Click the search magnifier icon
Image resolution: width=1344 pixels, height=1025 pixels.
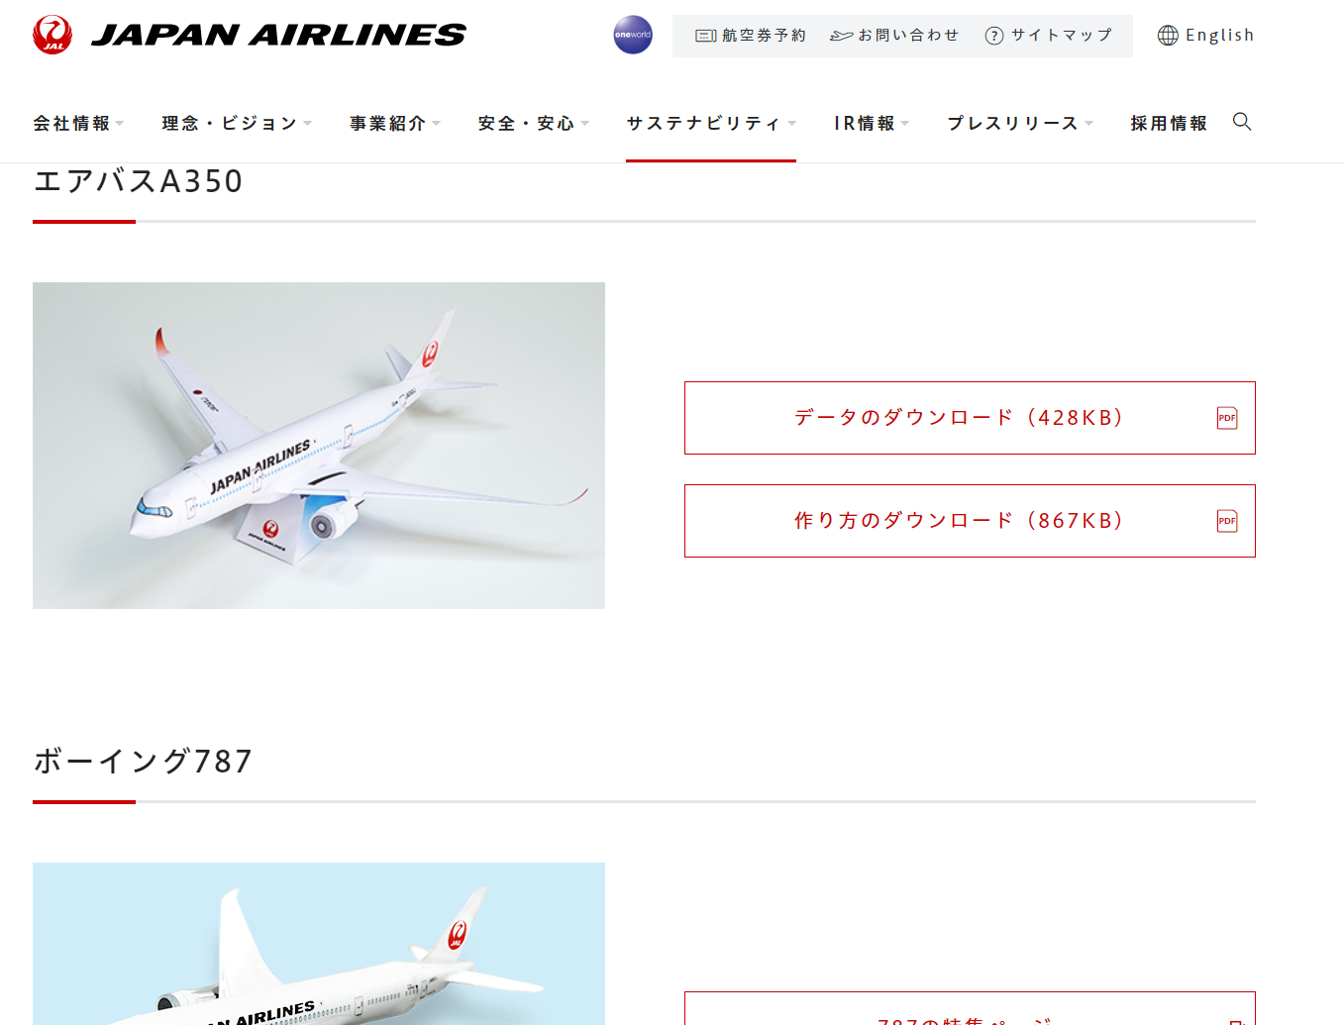click(x=1242, y=122)
